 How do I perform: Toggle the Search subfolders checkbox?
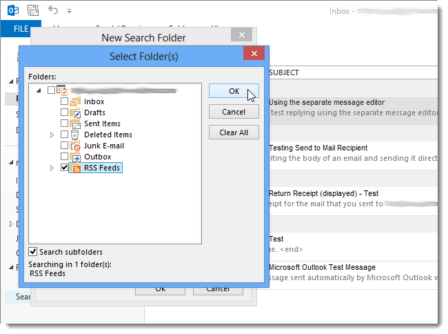32,252
